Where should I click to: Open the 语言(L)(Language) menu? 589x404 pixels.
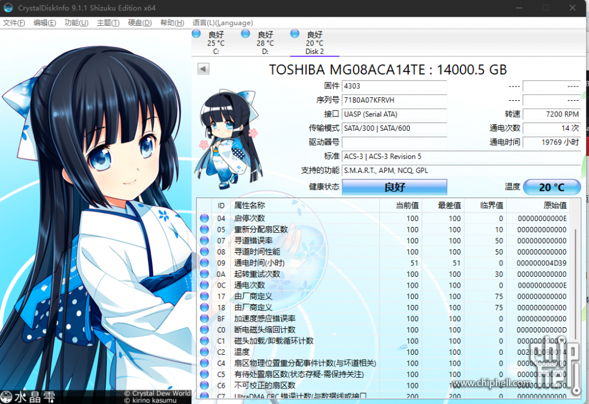click(x=223, y=23)
